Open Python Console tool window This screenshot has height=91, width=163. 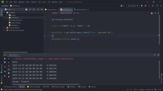(58, 87)
